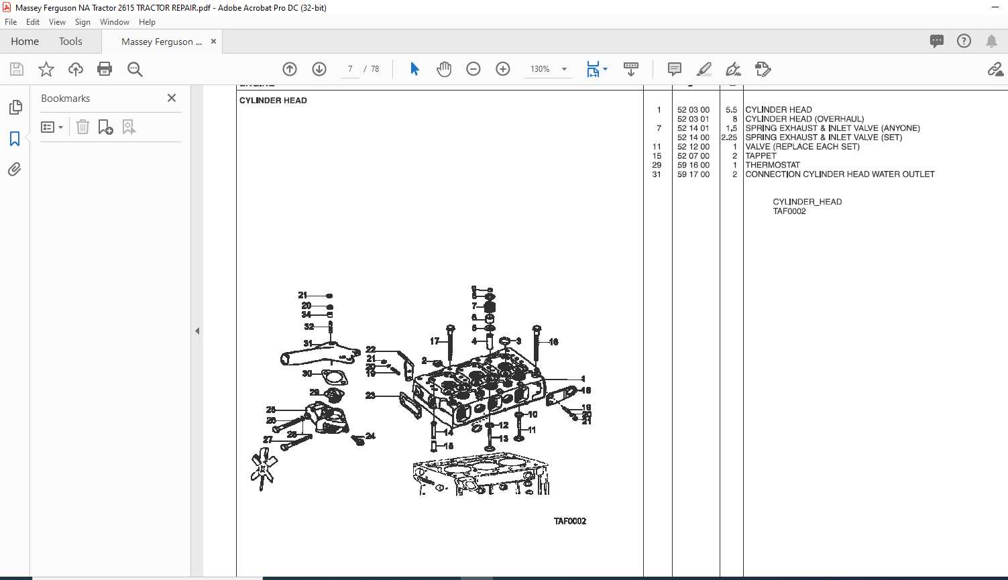Add the star bookmark favorite icon
The width and height of the screenshot is (1008, 580).
(x=46, y=69)
